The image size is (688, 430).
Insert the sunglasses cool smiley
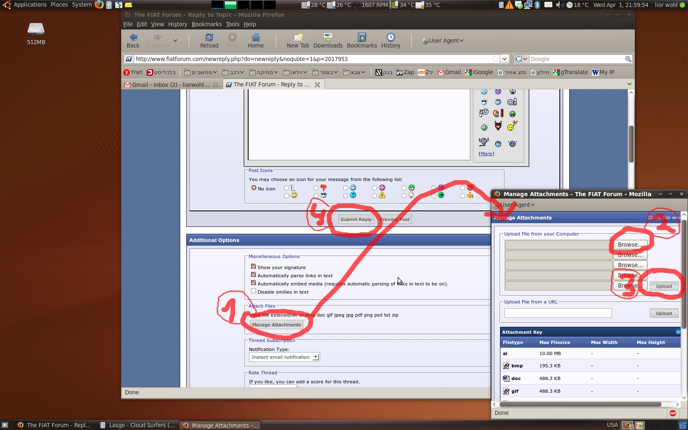pos(484,102)
